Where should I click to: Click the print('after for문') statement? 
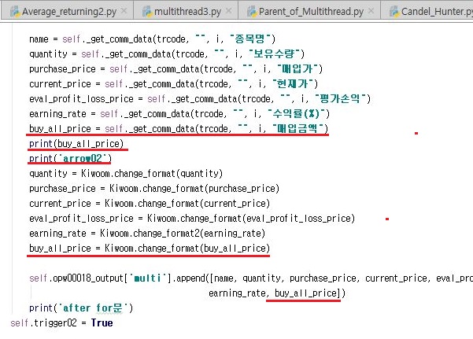pyautogui.click(x=81, y=308)
